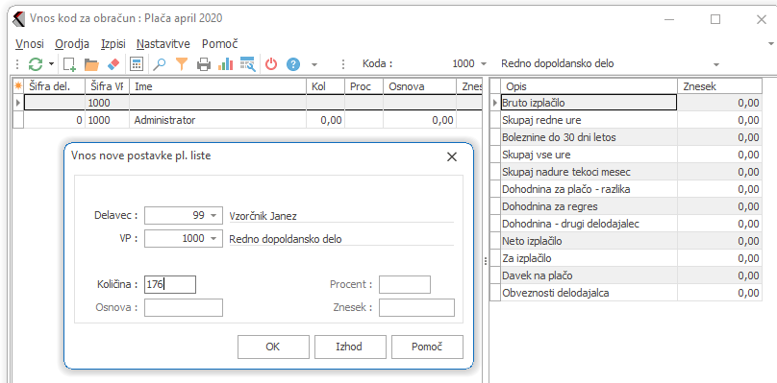Click the Izhod button
The width and height of the screenshot is (777, 383).
click(x=350, y=347)
